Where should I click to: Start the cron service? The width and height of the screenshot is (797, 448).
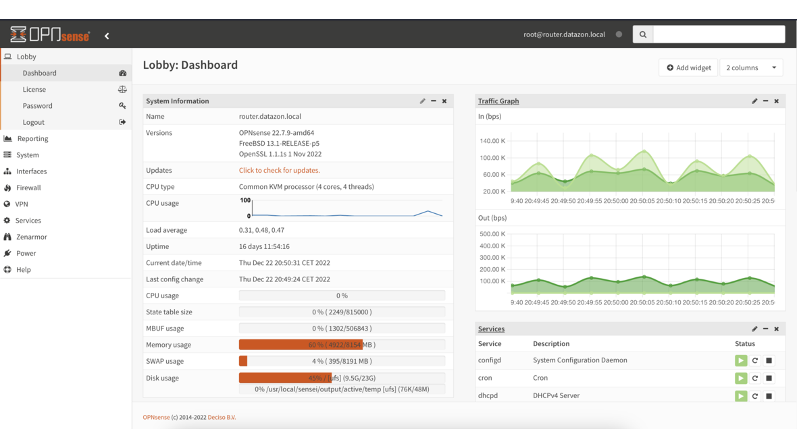[x=740, y=378]
